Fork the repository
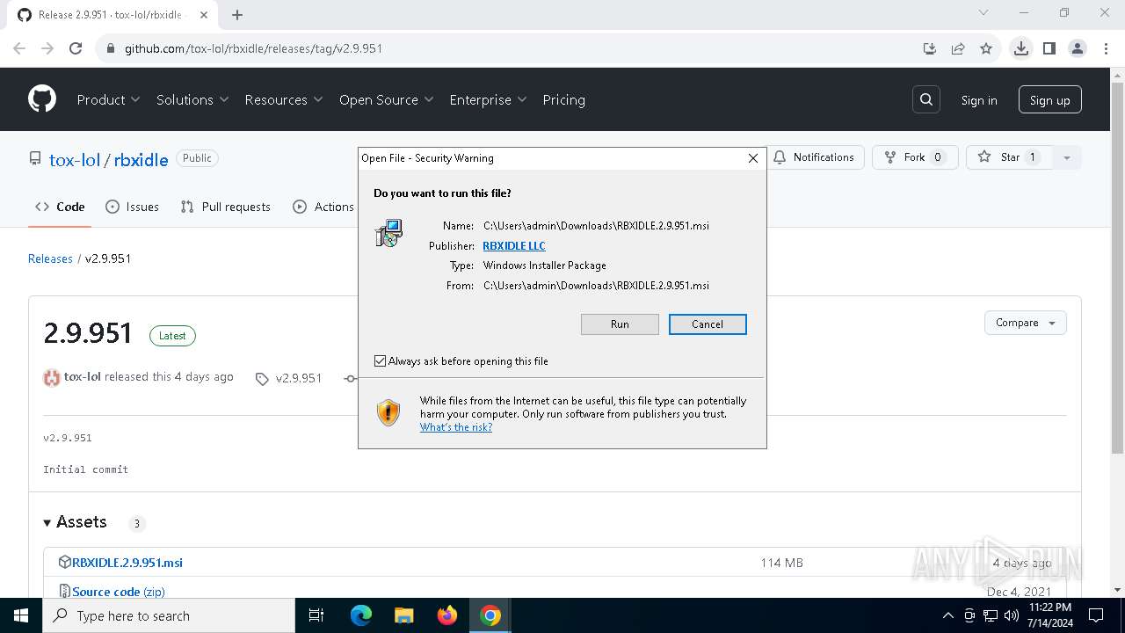 click(x=915, y=157)
